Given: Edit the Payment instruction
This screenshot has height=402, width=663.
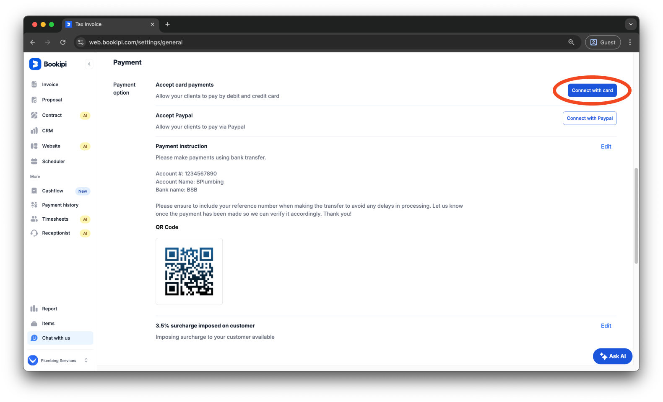Looking at the screenshot, I should [x=606, y=147].
